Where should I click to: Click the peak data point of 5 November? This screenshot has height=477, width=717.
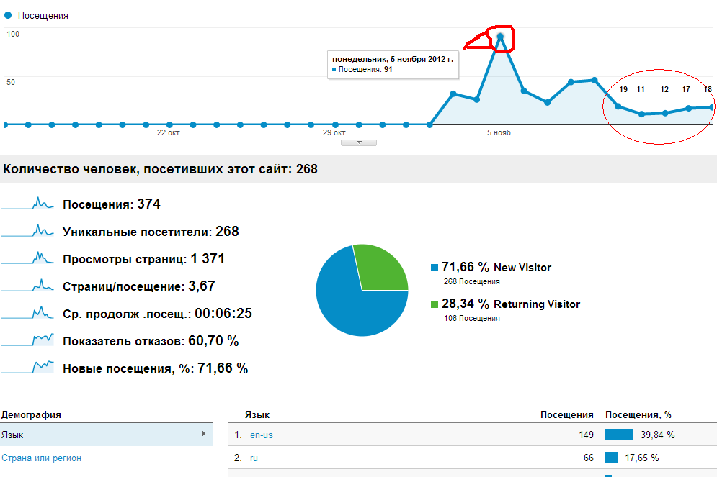pos(500,37)
